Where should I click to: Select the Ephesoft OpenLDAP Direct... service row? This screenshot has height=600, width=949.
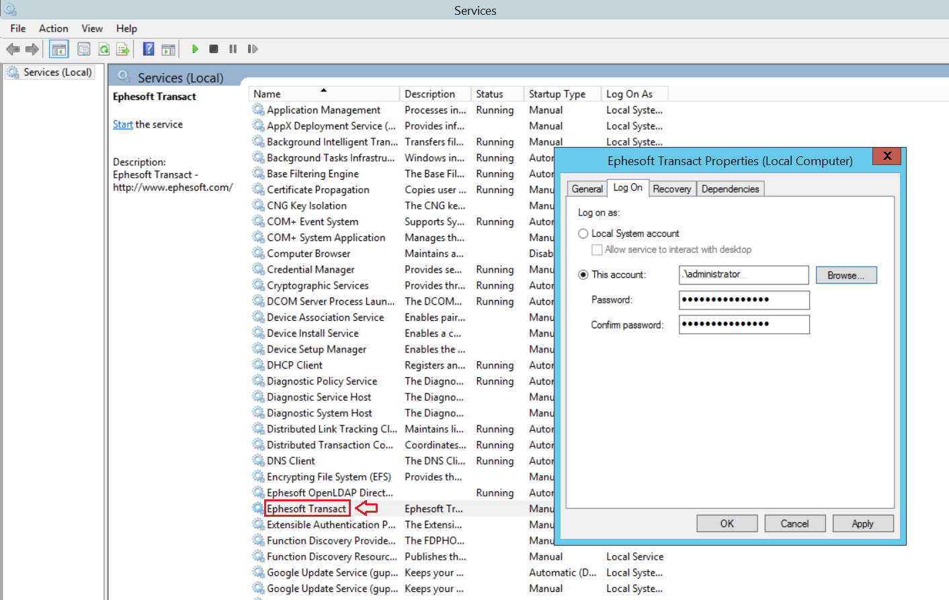pos(330,493)
